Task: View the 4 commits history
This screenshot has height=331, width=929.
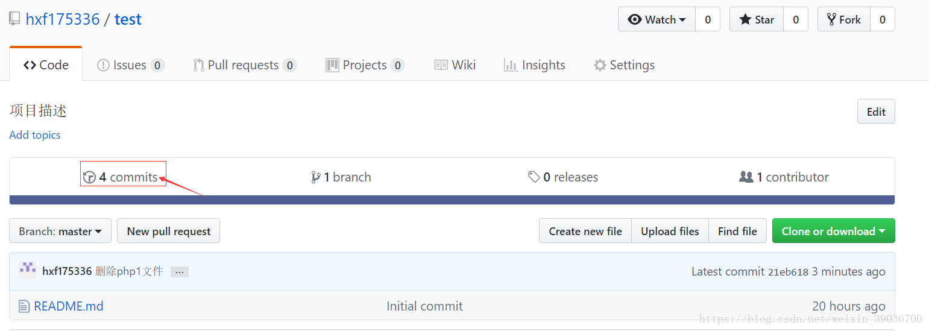Action: [x=120, y=177]
